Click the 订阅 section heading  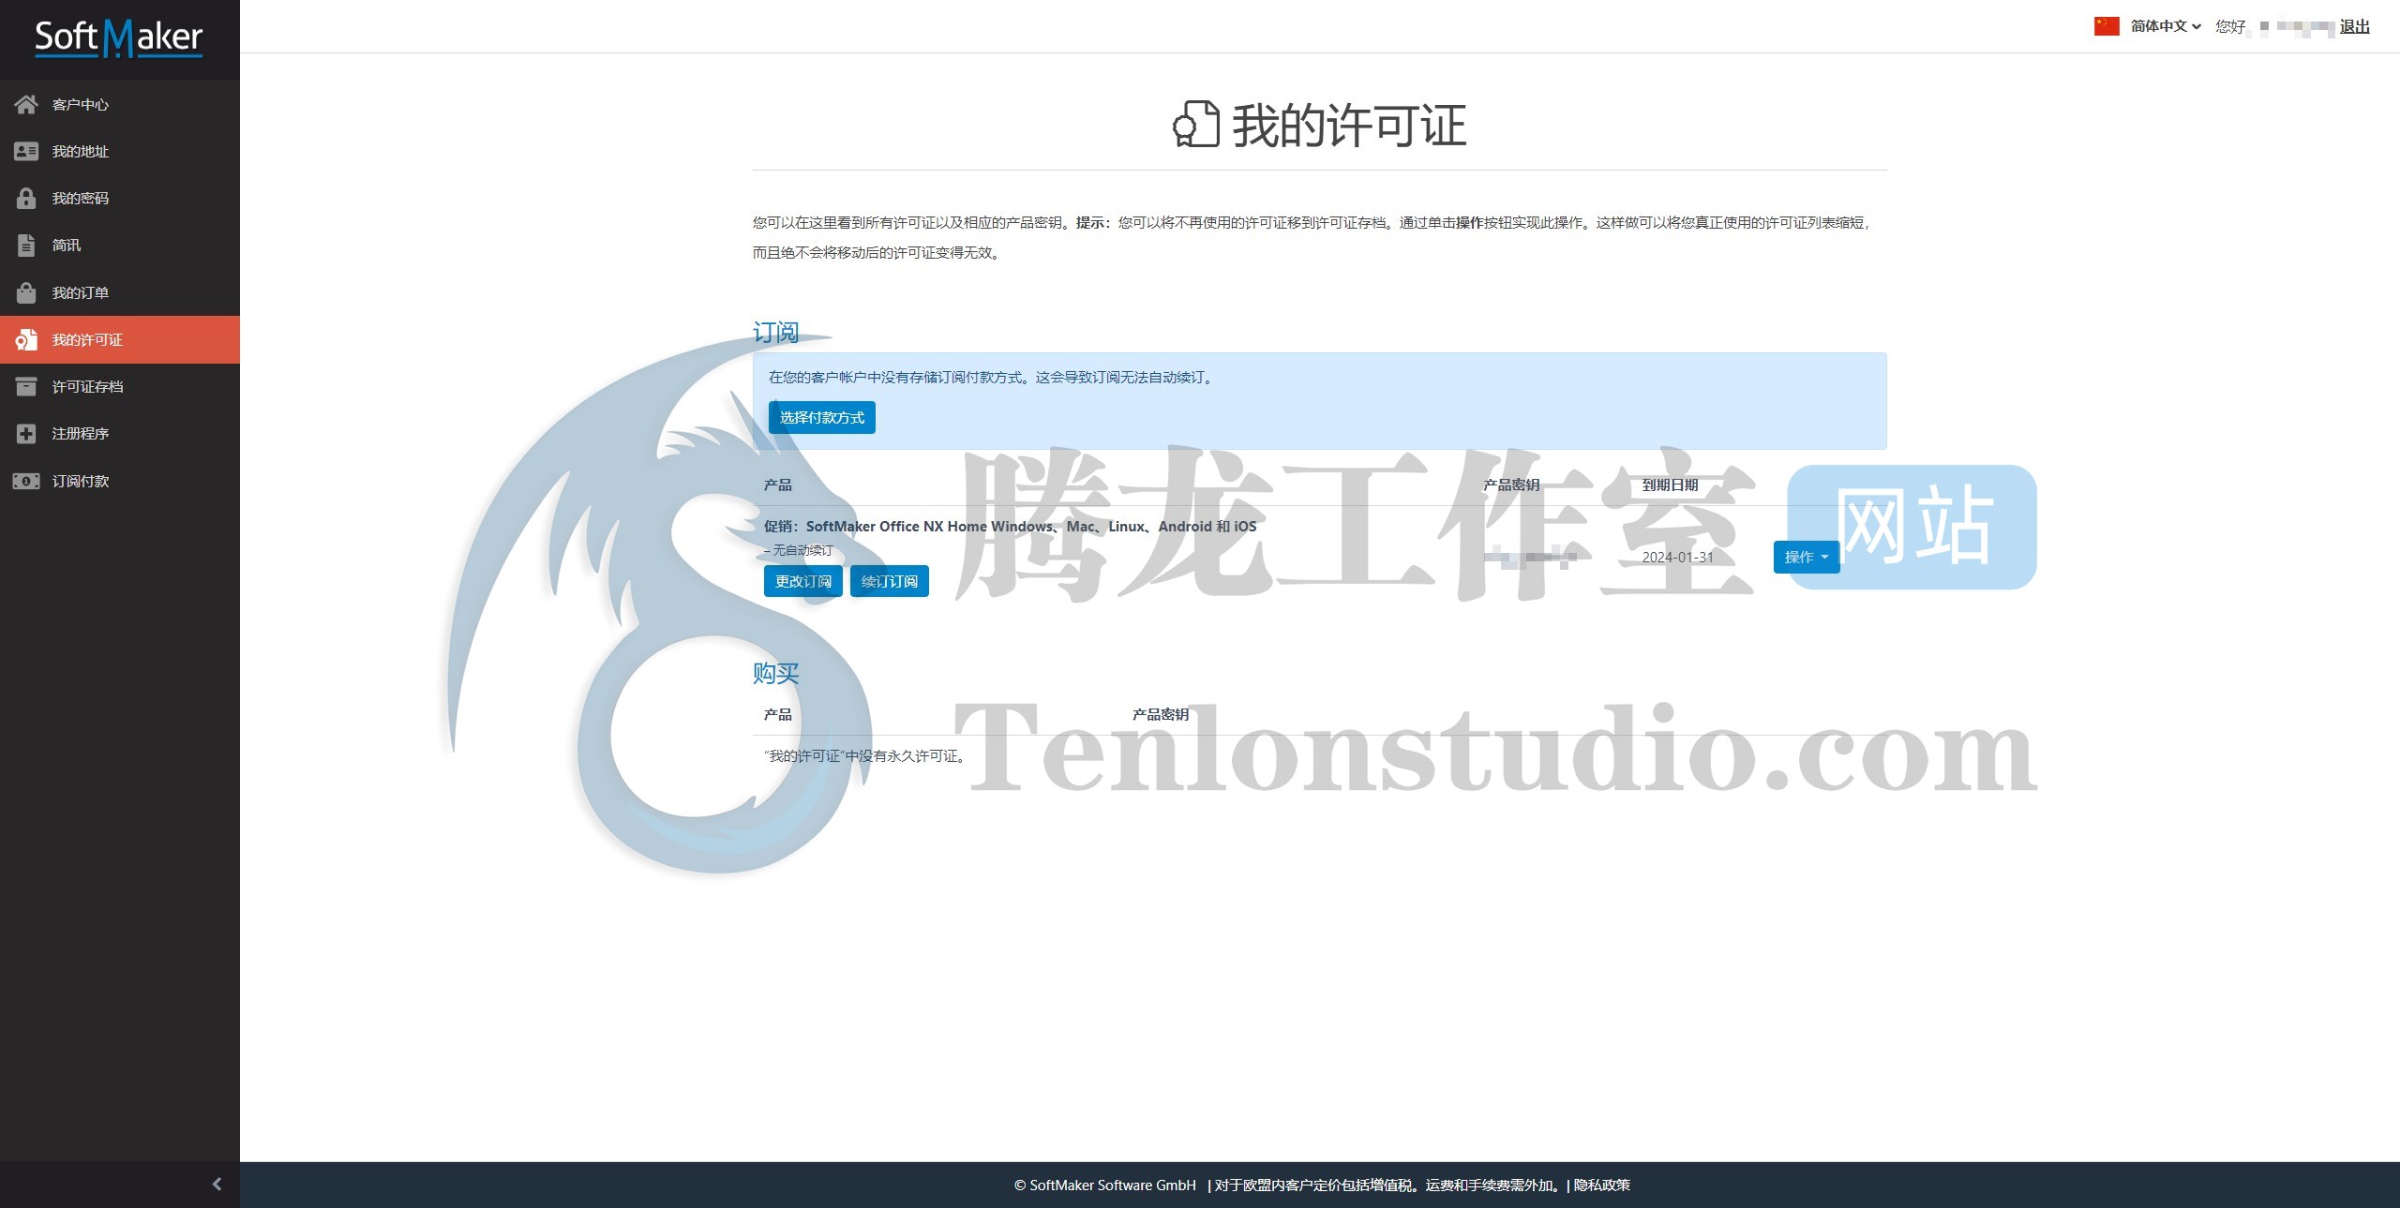[775, 332]
